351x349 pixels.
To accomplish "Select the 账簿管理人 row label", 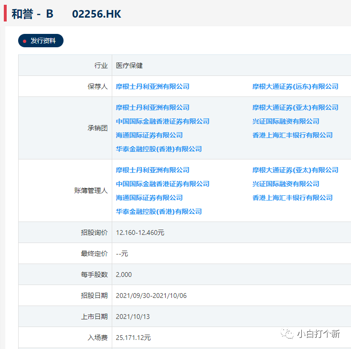I will click(x=91, y=190).
